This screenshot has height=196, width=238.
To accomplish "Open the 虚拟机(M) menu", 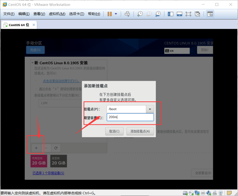I will tap(57, 14).
